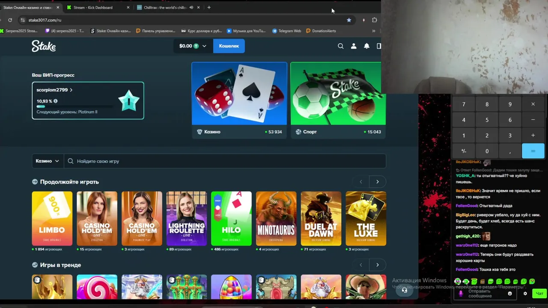
Task: Open the Hilo game tile
Action: pyautogui.click(x=231, y=219)
